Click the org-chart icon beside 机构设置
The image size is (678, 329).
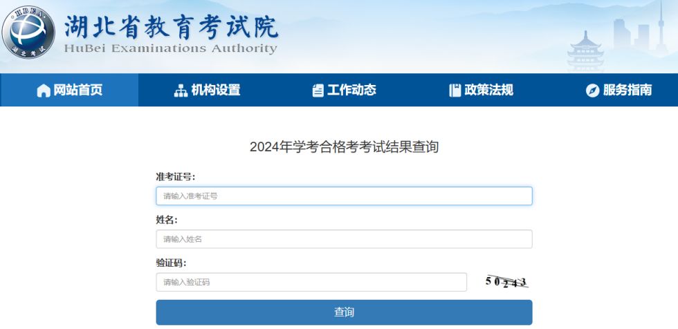pyautogui.click(x=181, y=91)
